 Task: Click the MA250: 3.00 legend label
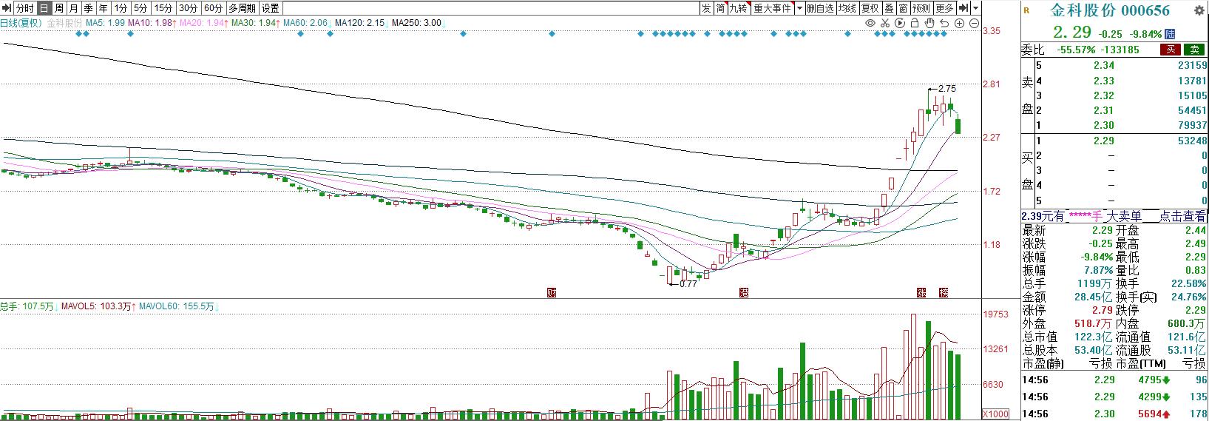416,23
